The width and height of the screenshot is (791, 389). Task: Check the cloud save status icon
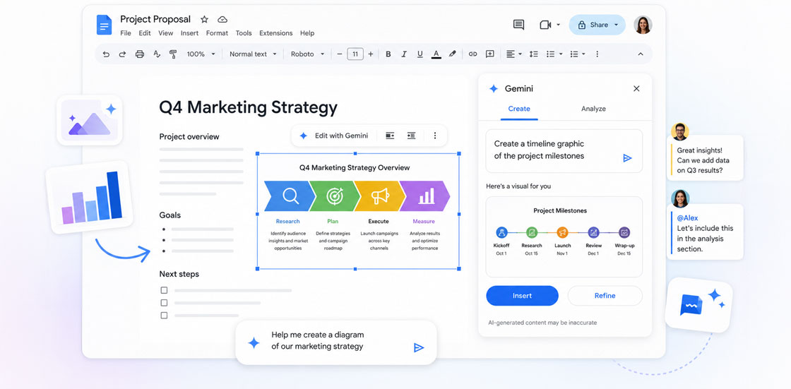pos(222,19)
